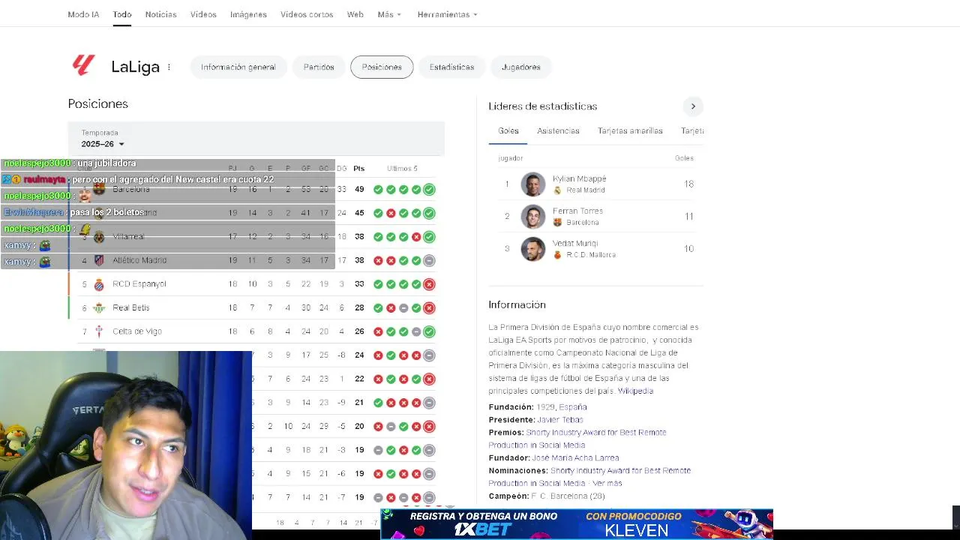Click the 1XBET promo banner
Viewport: 960px width, 540px height.
click(x=576, y=523)
